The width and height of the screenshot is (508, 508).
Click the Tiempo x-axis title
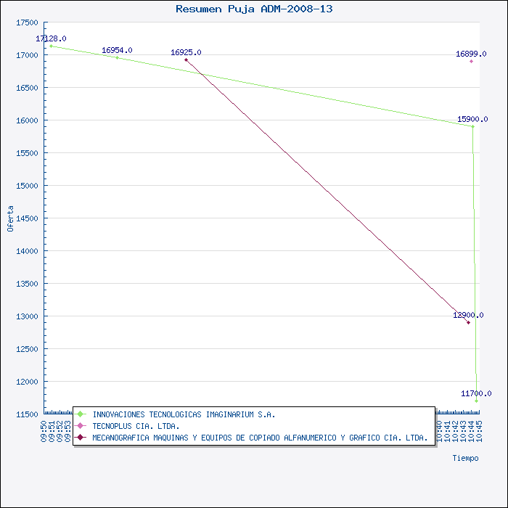pyautogui.click(x=465, y=458)
